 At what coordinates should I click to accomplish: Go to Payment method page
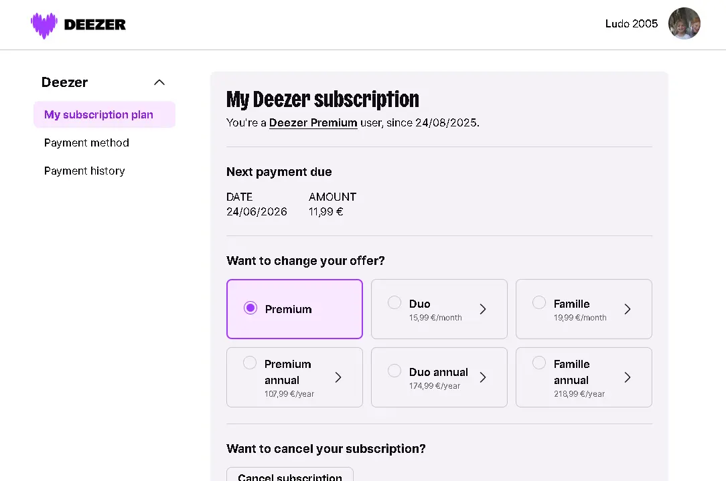[86, 143]
